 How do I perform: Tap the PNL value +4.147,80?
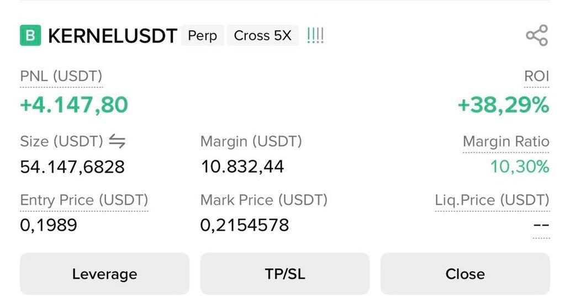(x=74, y=104)
